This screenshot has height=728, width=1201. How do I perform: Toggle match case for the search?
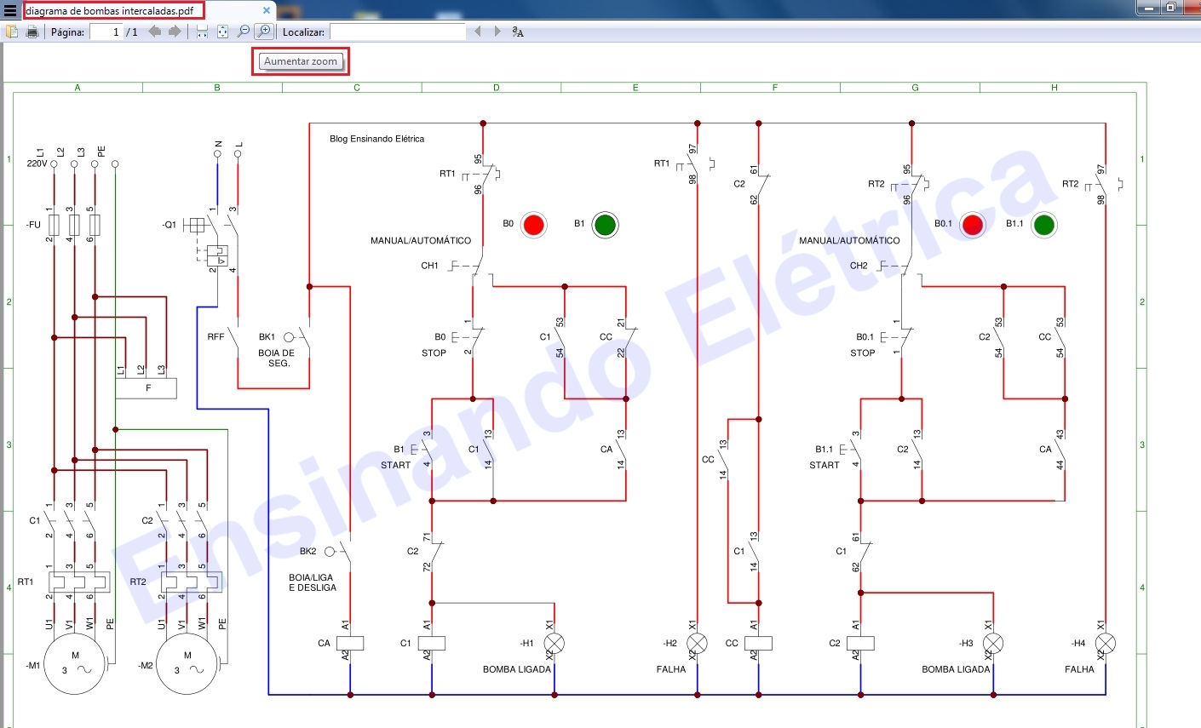520,33
